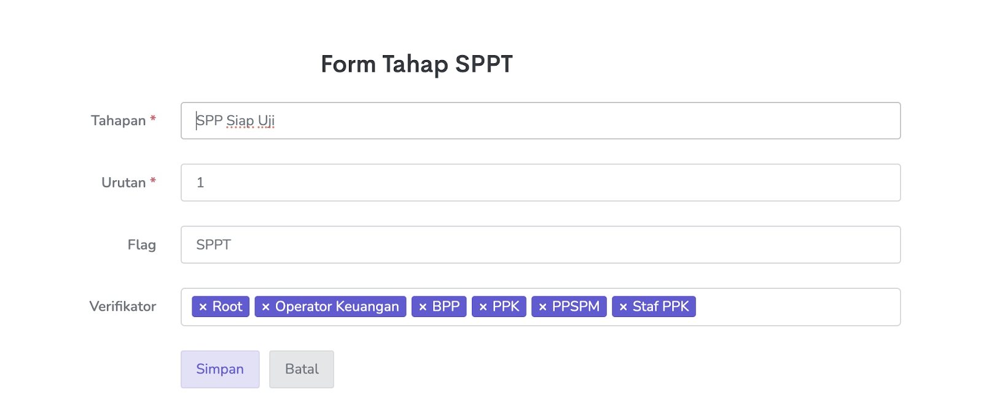The image size is (983, 406).
Task: Remove the BPP tag with x
Action: pos(423,307)
